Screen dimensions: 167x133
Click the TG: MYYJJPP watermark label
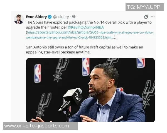coord(144,7)
